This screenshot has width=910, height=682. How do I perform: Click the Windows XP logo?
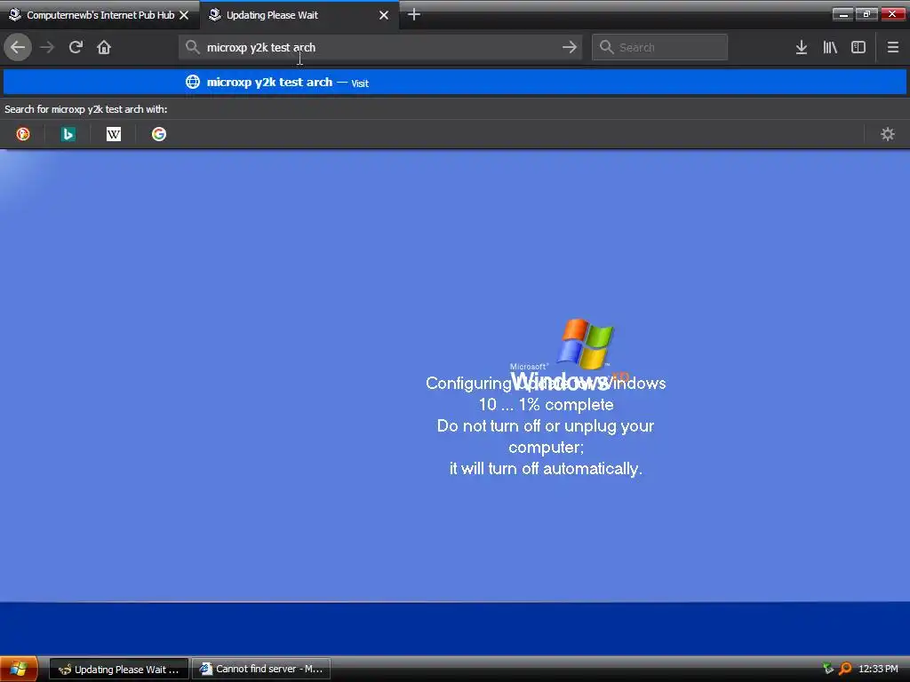click(569, 353)
